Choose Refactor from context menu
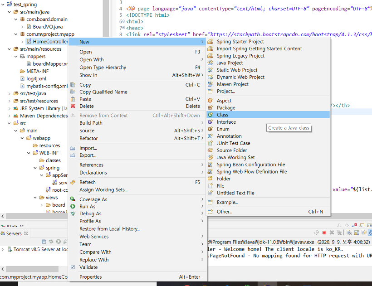Screen dimensions: 372x286 click(137, 138)
